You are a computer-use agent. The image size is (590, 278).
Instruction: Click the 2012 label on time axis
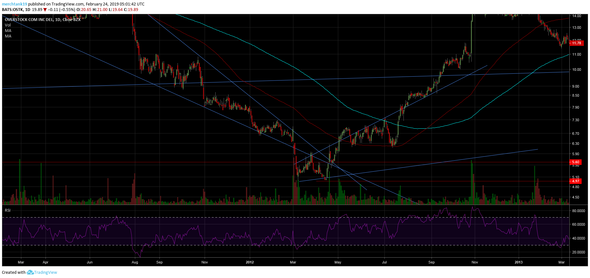click(x=250, y=262)
